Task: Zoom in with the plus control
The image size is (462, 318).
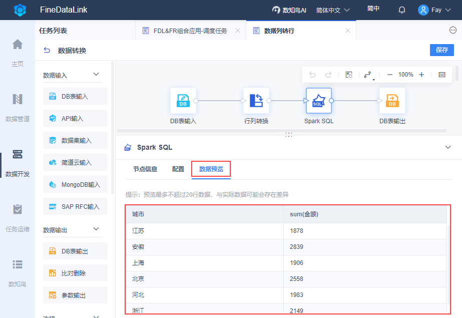Action: pos(420,74)
